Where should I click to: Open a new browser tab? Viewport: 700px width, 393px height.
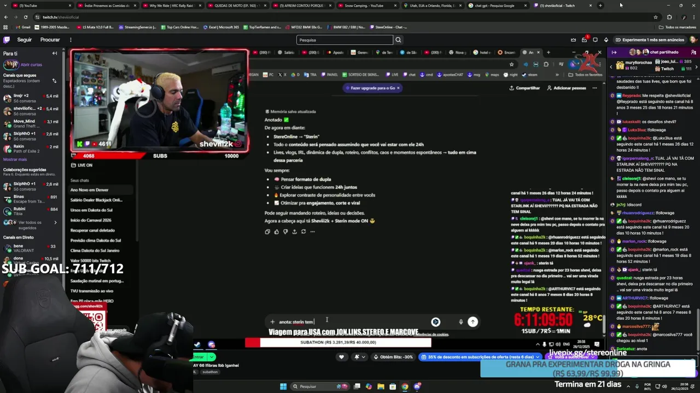[600, 5]
